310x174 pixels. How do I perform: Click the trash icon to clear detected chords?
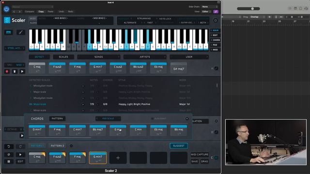pos(15,72)
